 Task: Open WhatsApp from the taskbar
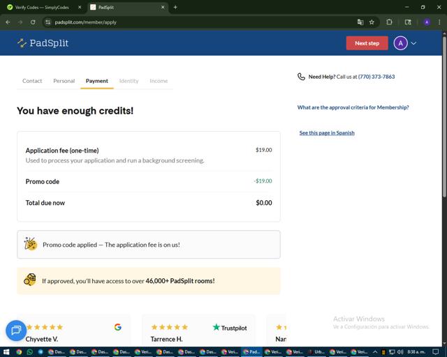(29, 352)
